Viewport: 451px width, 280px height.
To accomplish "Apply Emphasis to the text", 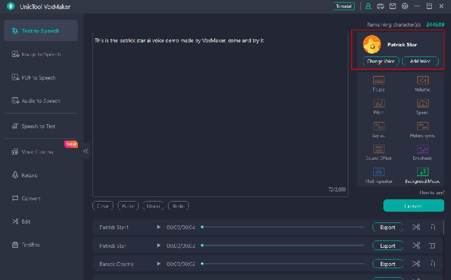I will point(422,150).
